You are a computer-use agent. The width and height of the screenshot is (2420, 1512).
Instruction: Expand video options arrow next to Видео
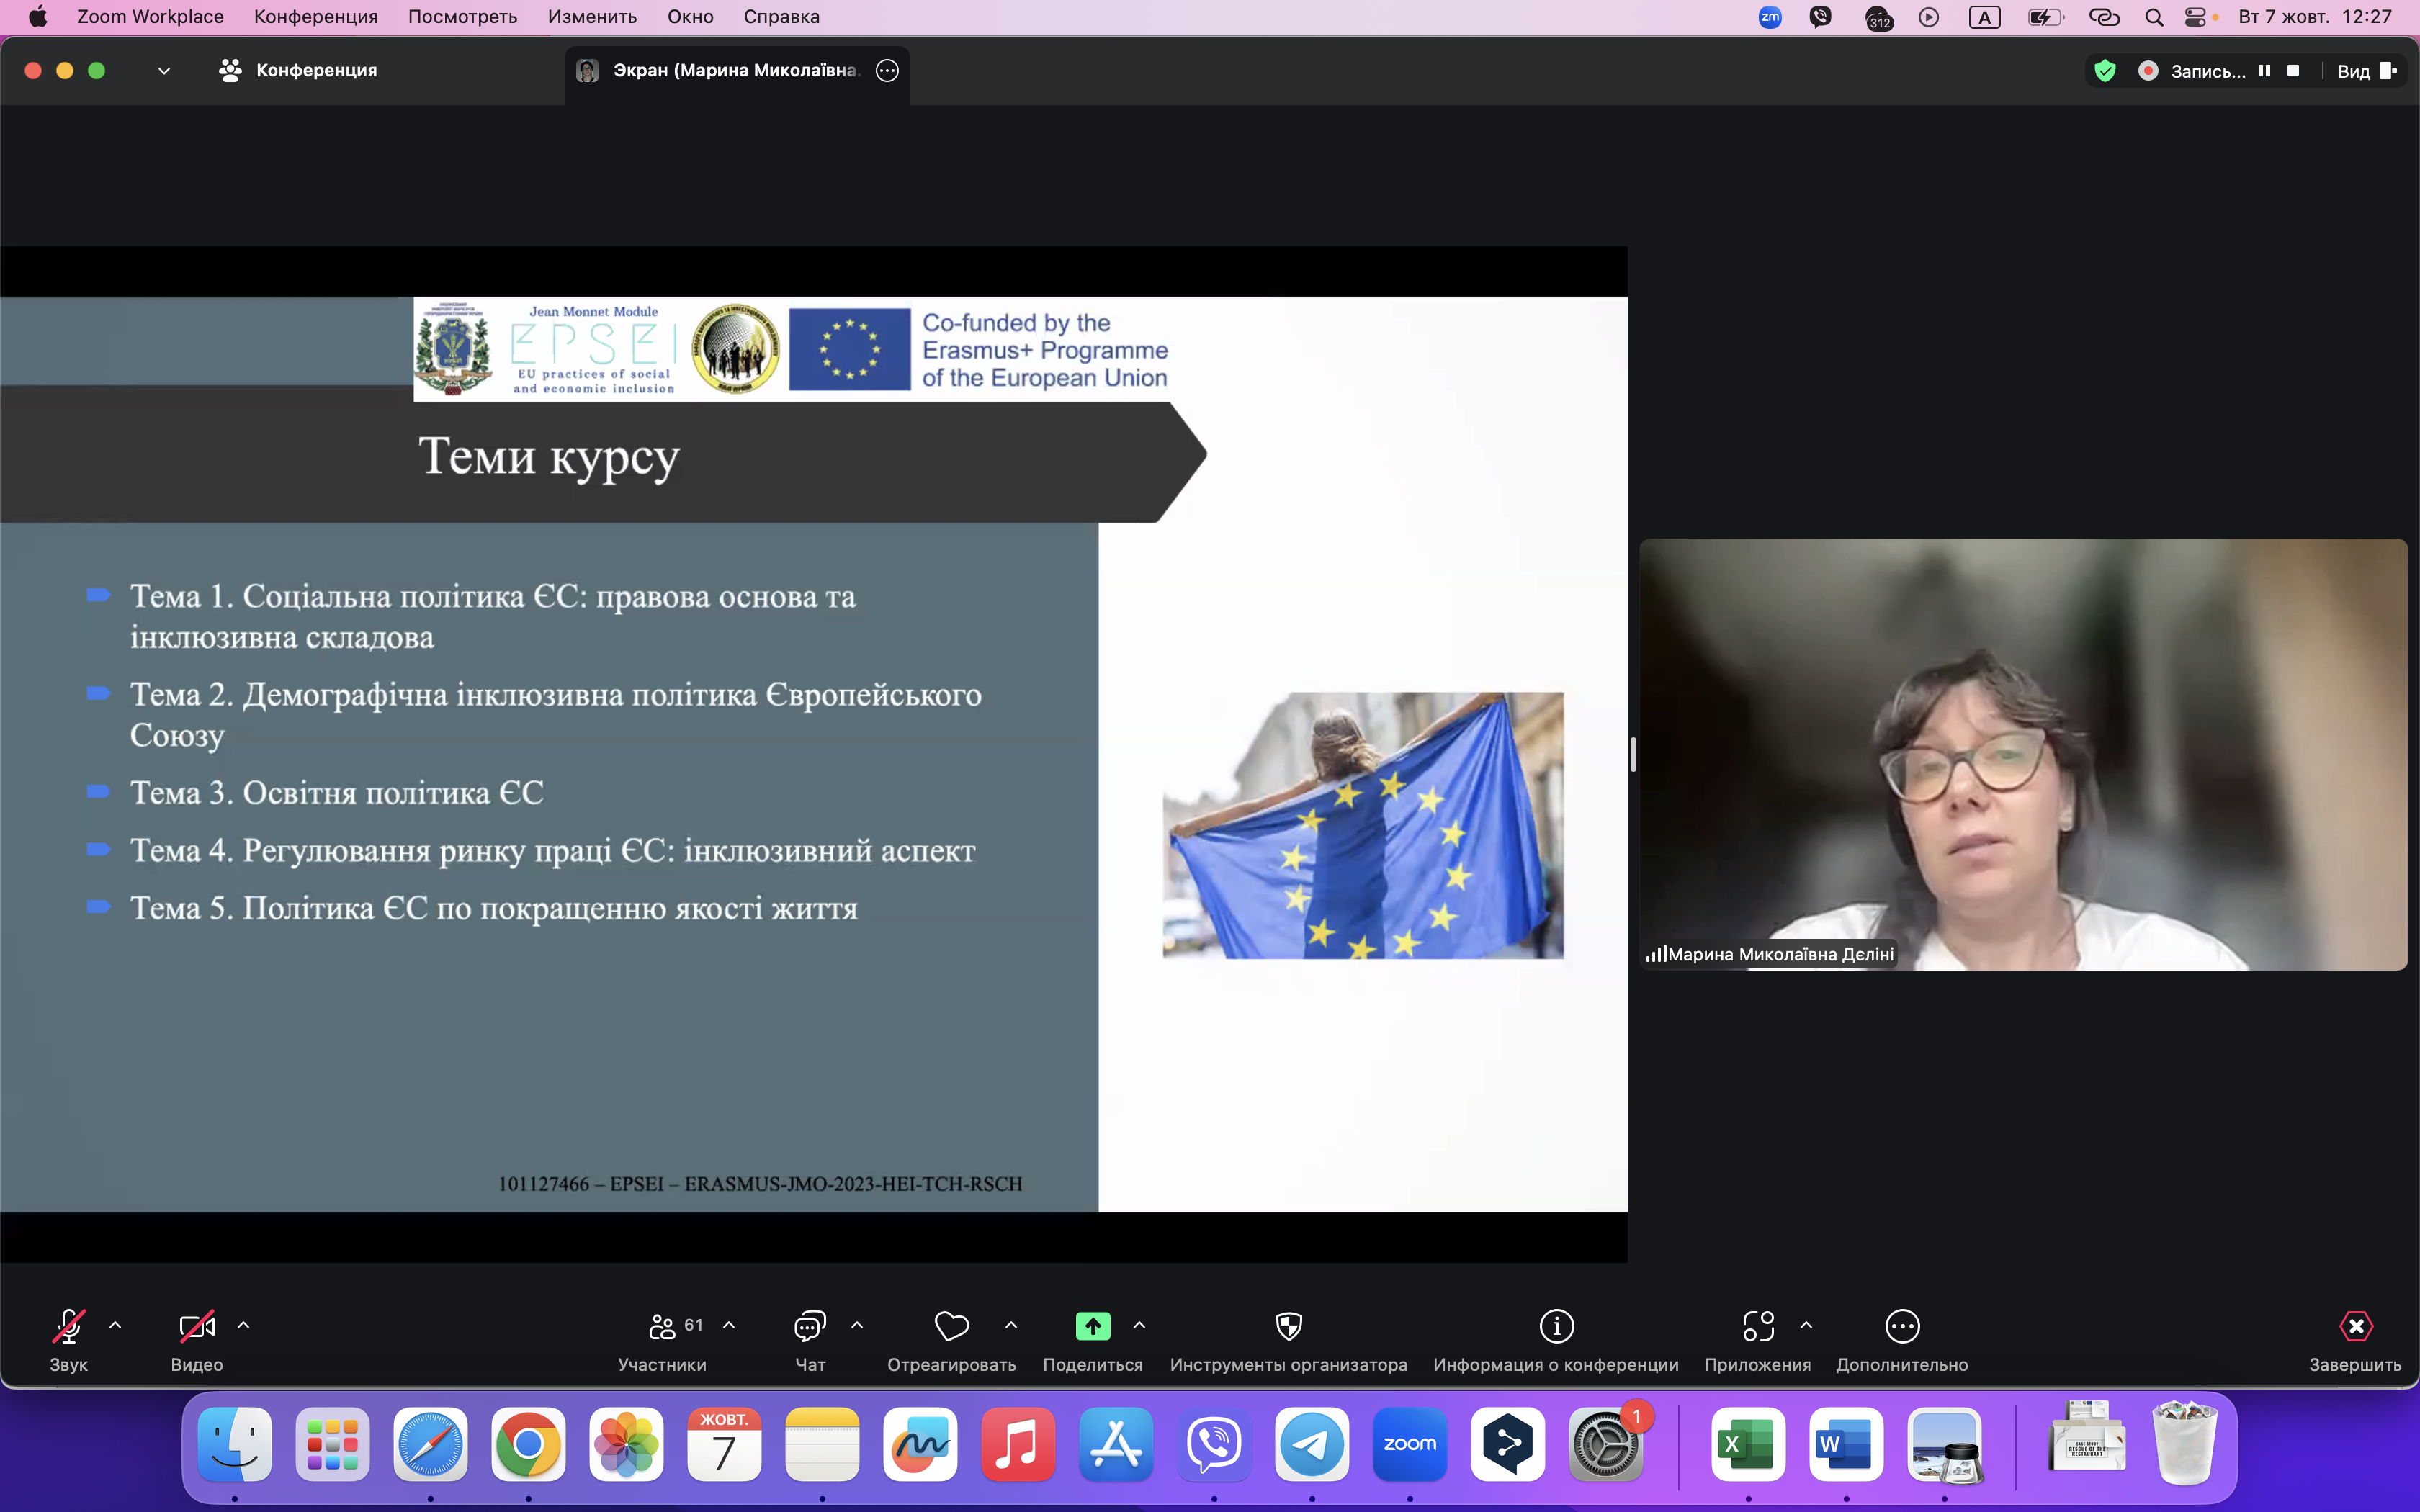tap(243, 1326)
